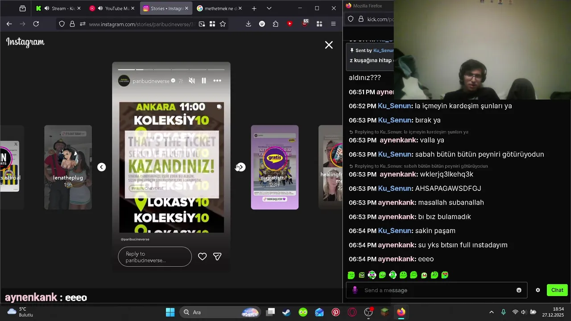Open the gratistr story thumbnail
Viewport: 571px width, 321px height.
pyautogui.click(x=275, y=167)
